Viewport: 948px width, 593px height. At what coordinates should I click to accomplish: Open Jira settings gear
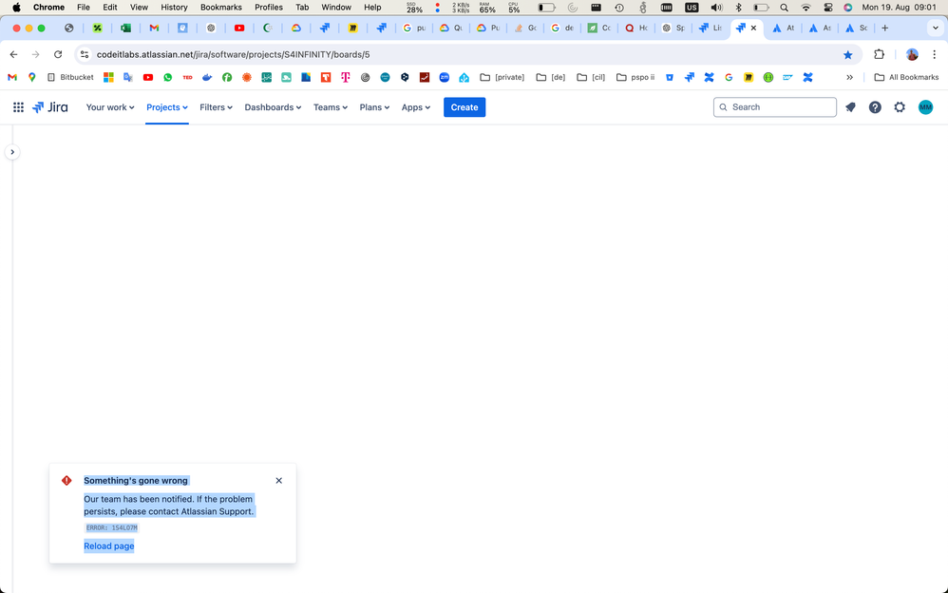[x=900, y=107]
